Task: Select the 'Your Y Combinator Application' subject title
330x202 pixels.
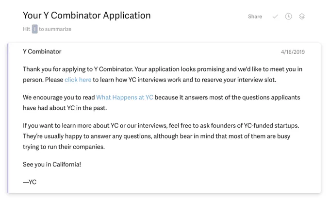Action: 87,16
